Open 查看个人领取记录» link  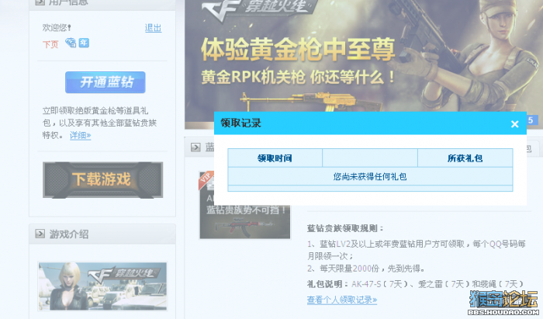tap(342, 300)
